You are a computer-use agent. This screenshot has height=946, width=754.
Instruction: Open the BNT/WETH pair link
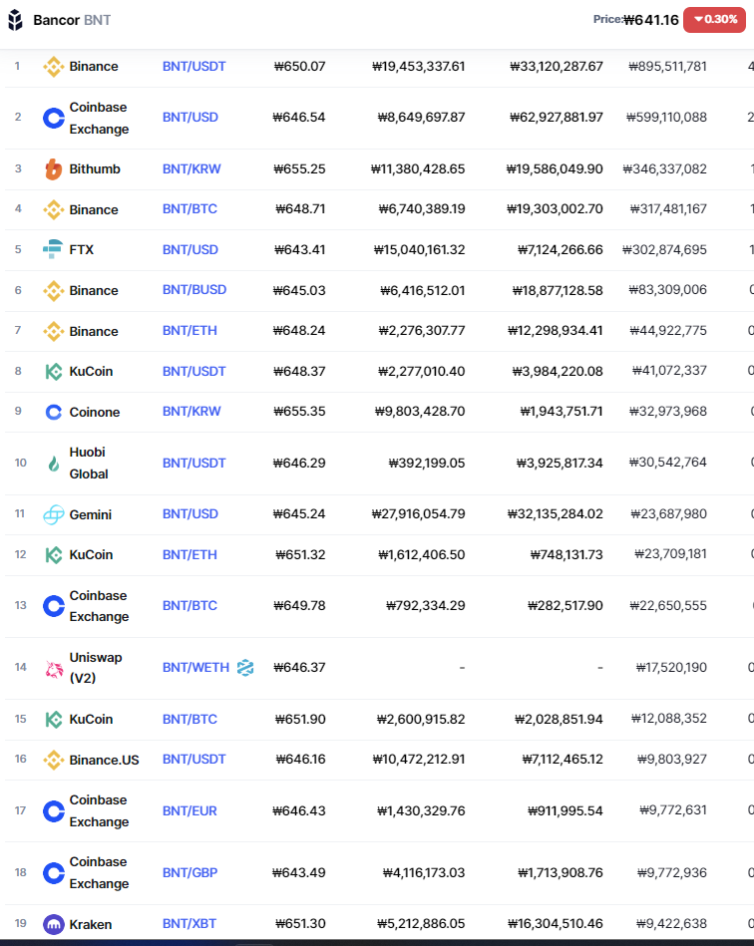[195, 667]
